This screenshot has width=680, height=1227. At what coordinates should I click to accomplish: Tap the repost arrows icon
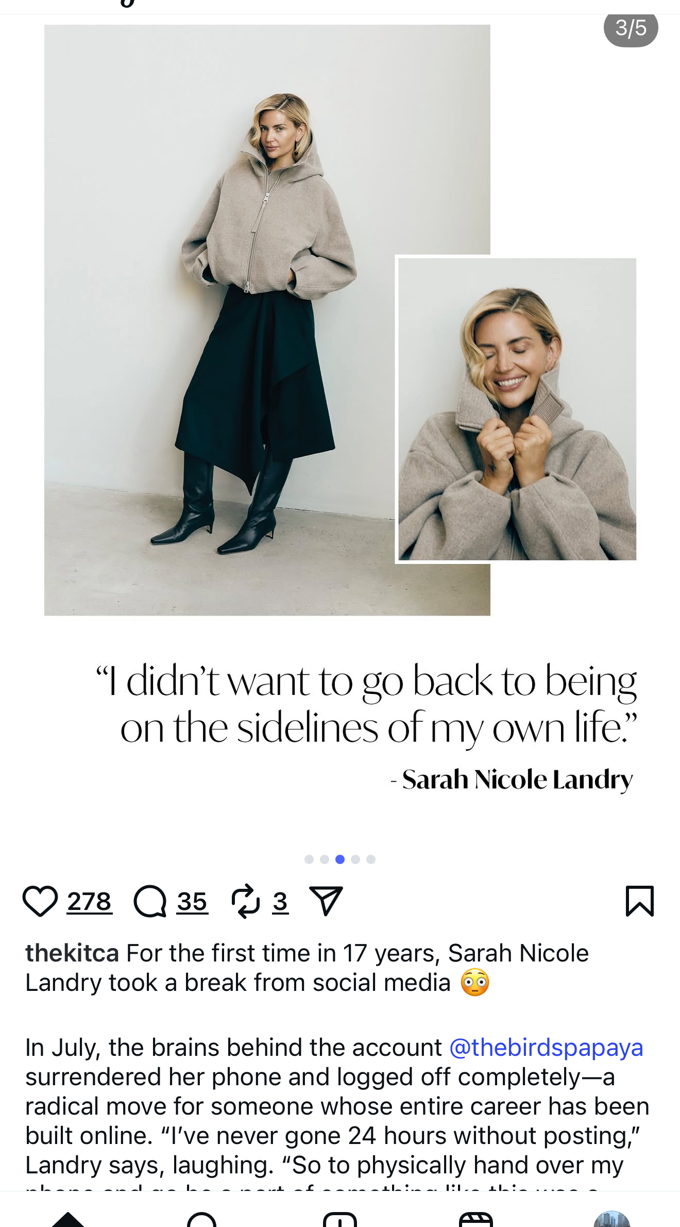(246, 901)
